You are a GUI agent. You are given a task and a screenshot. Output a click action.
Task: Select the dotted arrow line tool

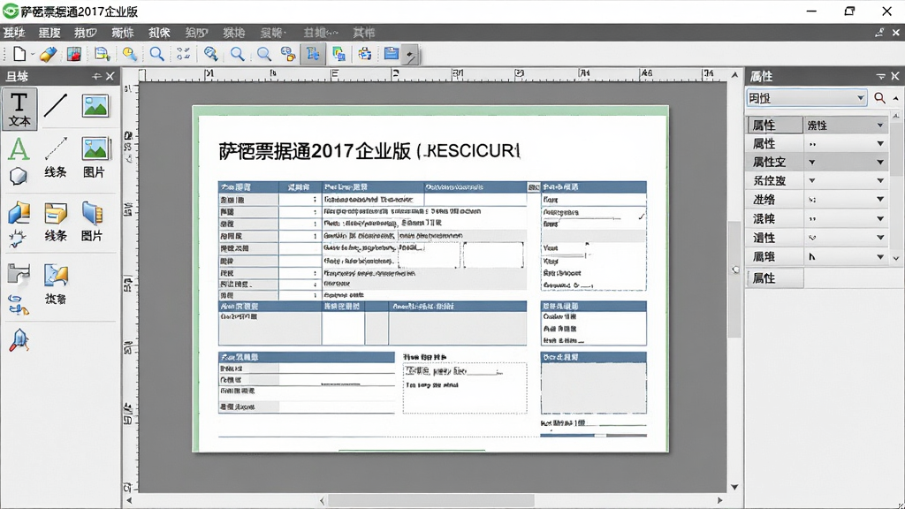tap(56, 148)
